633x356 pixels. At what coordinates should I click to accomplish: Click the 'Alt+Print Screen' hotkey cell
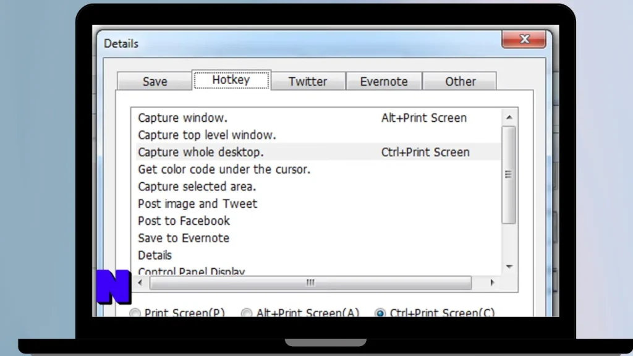tap(424, 118)
